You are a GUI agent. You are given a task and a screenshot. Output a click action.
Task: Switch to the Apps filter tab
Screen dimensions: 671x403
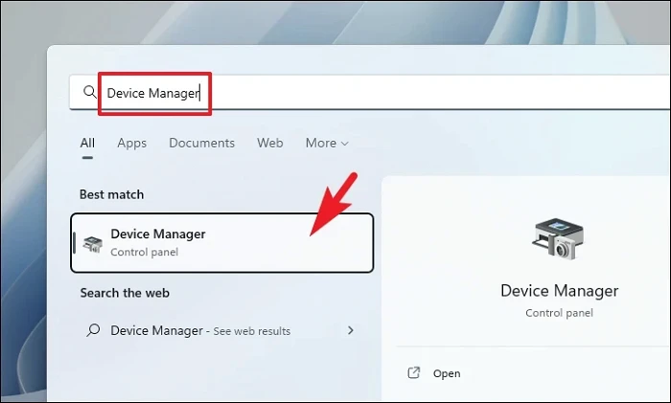coord(132,143)
